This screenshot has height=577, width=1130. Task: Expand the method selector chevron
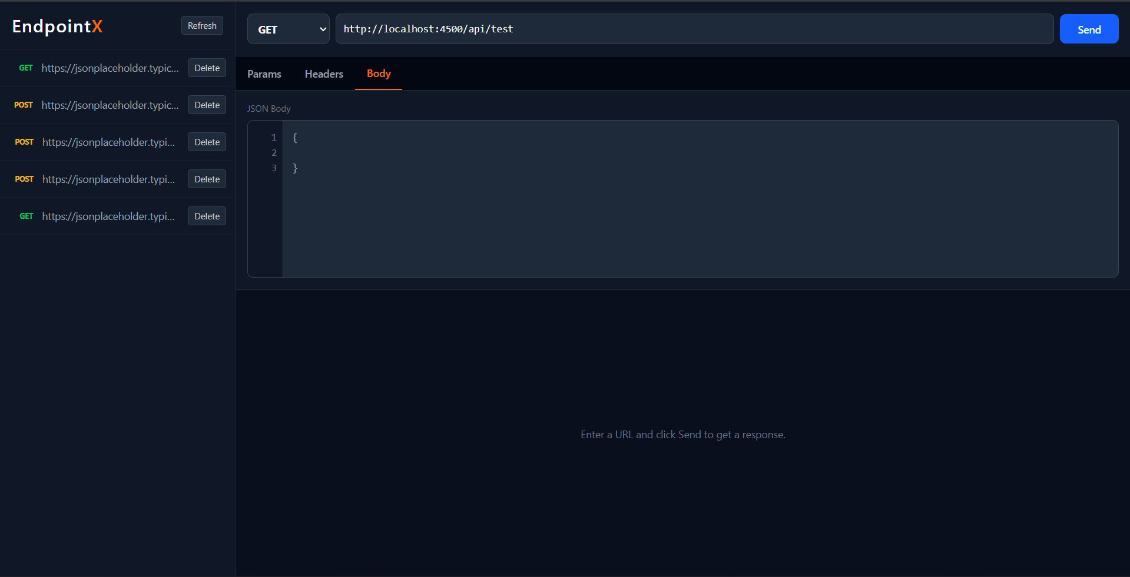click(322, 29)
